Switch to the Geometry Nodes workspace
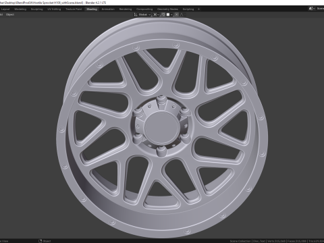 [167, 9]
